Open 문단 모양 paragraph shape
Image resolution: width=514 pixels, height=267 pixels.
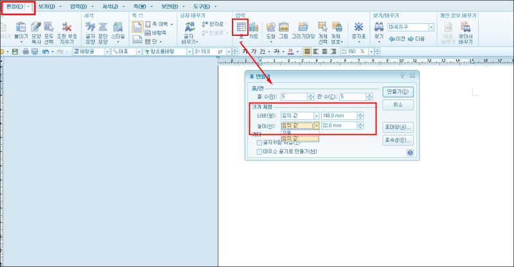click(x=103, y=33)
